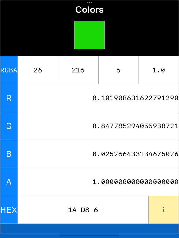Select the alpha value field showing 1.0
The image size is (179, 238).
click(159, 70)
